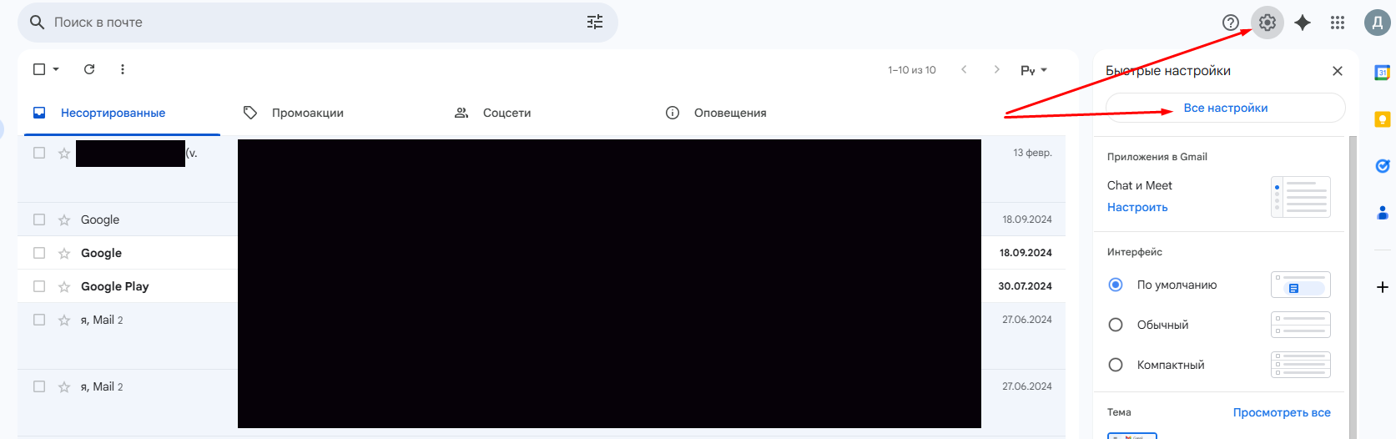Go to the newer messages arrow

click(x=964, y=69)
